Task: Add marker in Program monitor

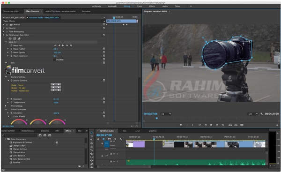Action: (181, 125)
